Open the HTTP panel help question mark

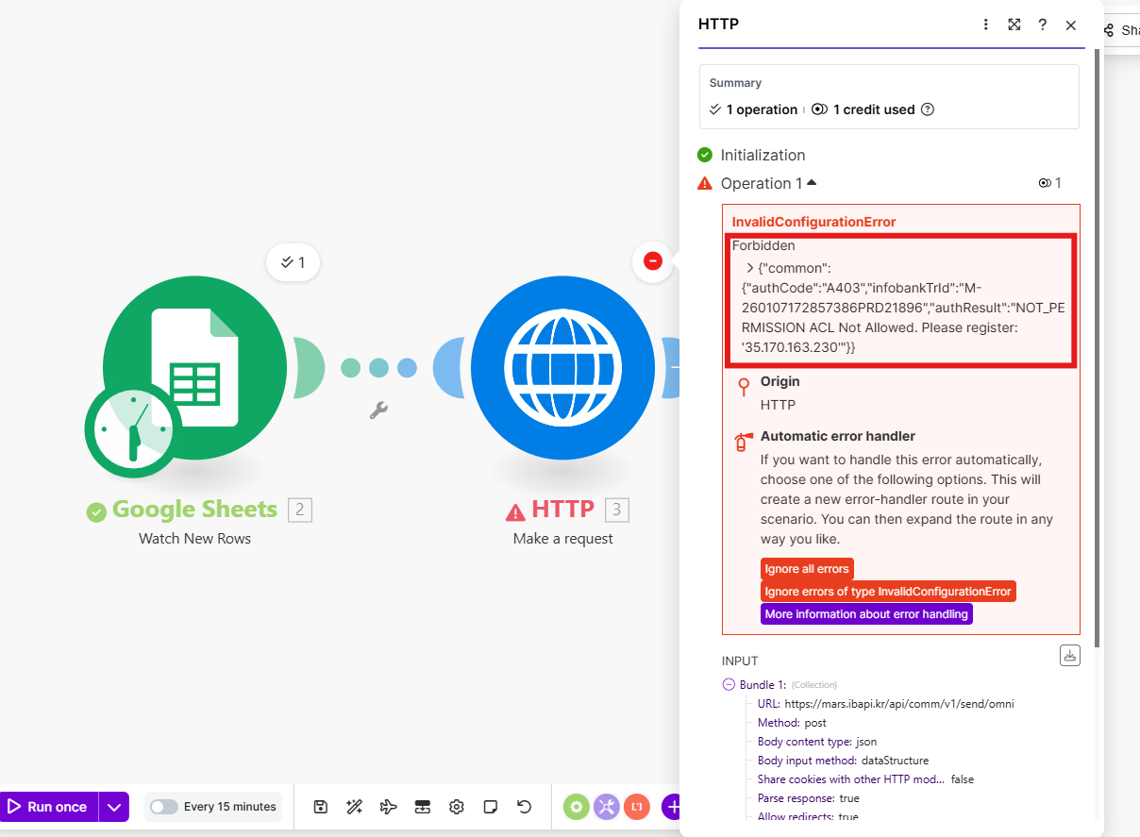(x=1043, y=25)
